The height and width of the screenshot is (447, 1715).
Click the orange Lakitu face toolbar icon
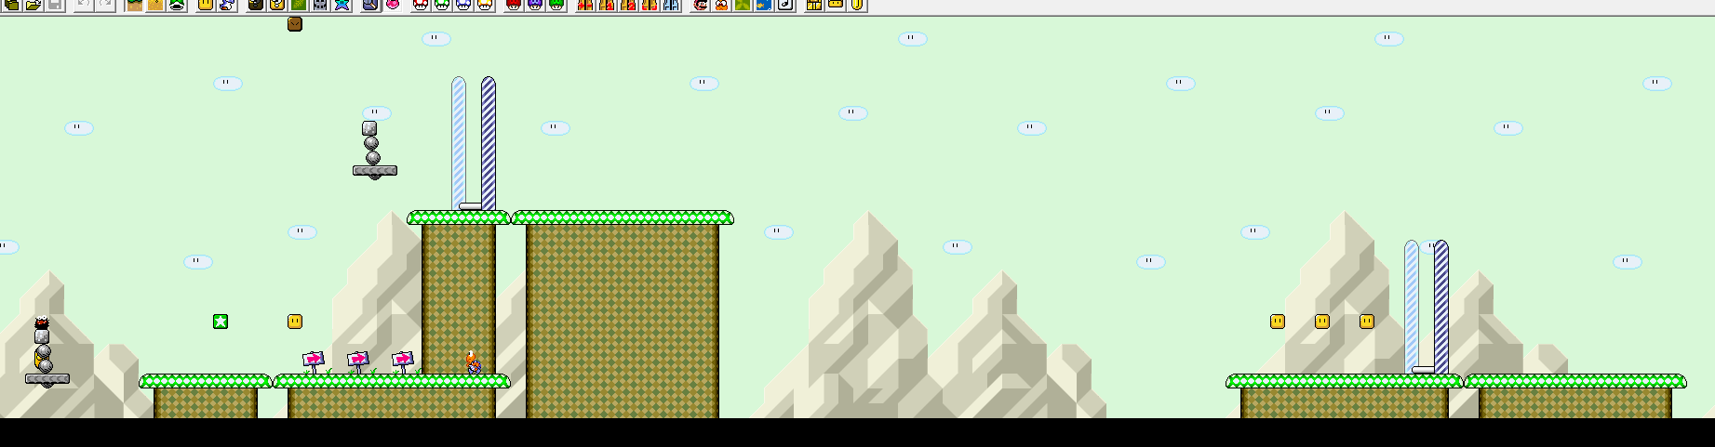[x=721, y=5]
